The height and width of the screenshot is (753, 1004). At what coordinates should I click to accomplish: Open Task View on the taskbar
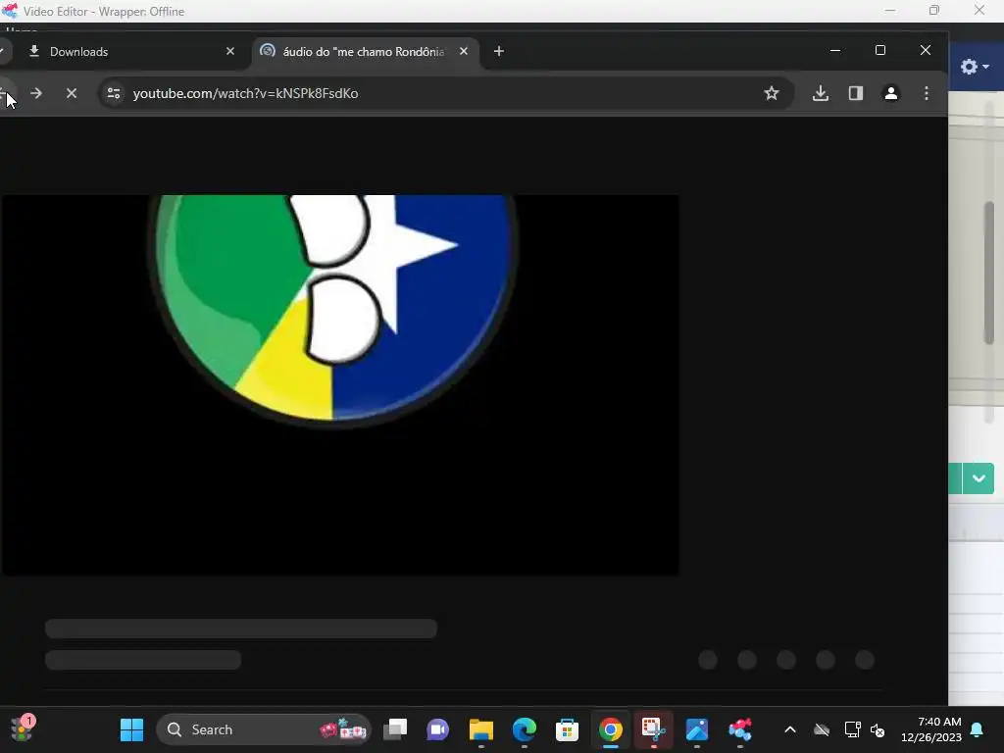(395, 729)
